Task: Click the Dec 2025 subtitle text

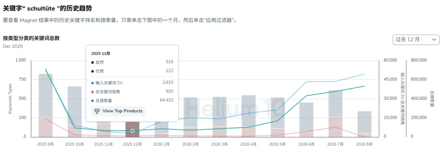Action: point(13,46)
